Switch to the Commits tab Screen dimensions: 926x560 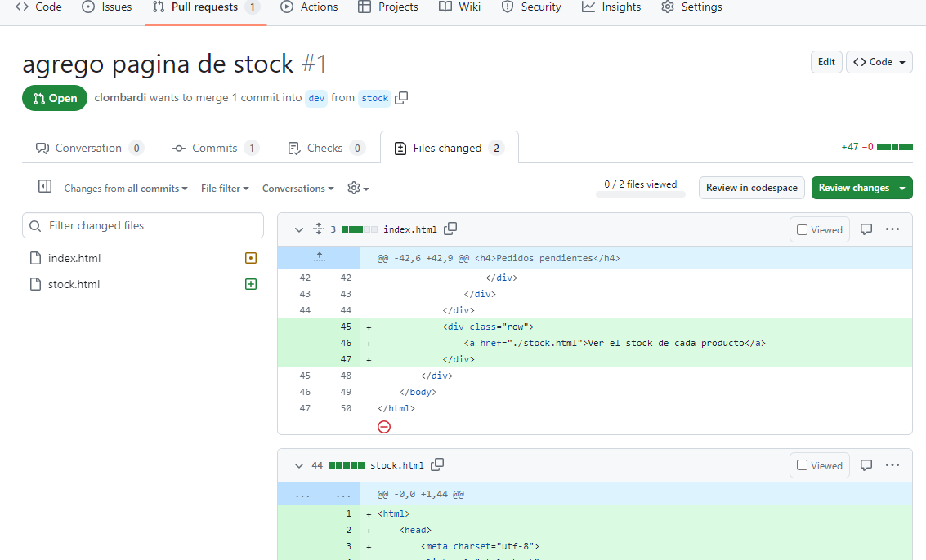coord(215,148)
